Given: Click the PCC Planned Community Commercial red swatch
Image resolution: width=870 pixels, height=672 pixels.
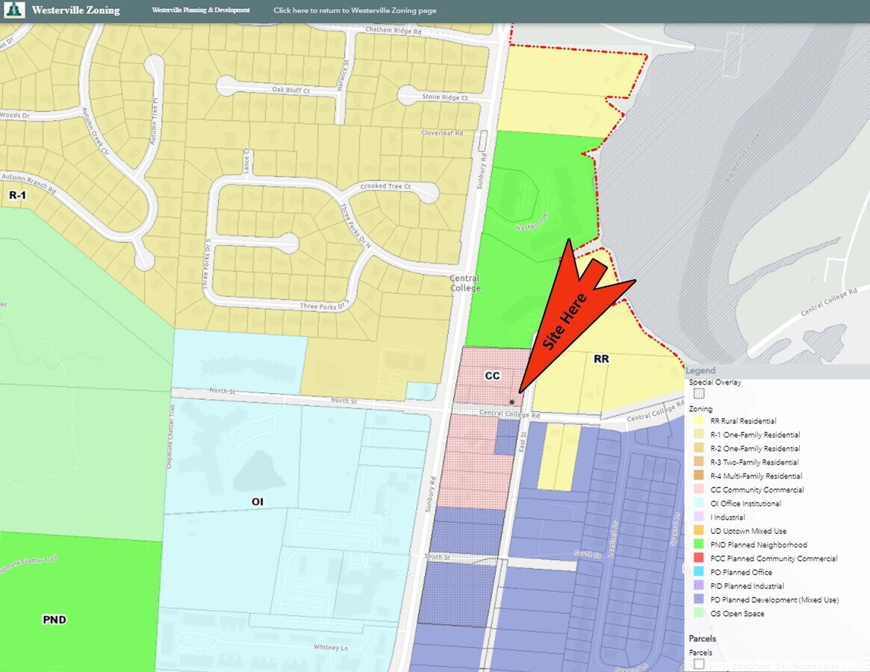Looking at the screenshot, I should coord(698,559).
